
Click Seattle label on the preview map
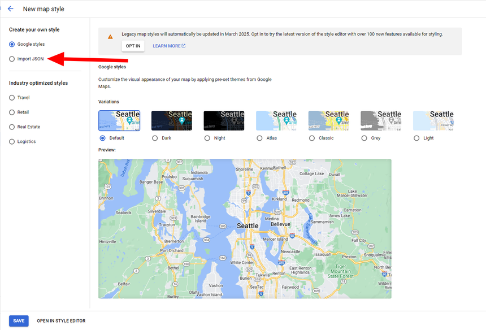247,225
